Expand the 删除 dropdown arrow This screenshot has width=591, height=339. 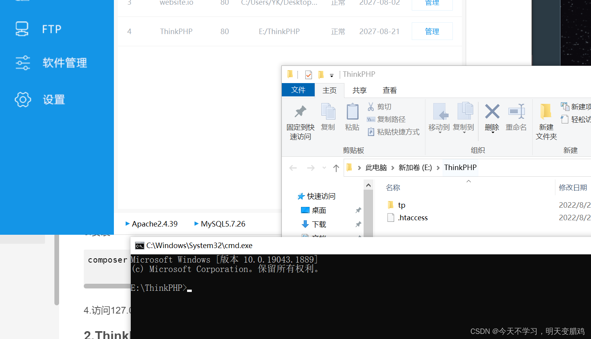coord(492,133)
